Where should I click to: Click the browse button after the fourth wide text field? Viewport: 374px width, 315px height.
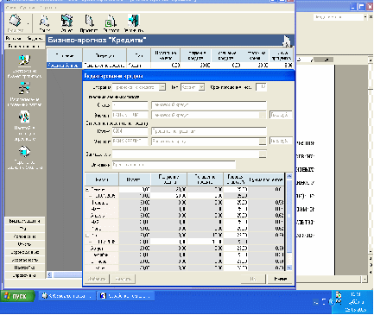pos(263,142)
